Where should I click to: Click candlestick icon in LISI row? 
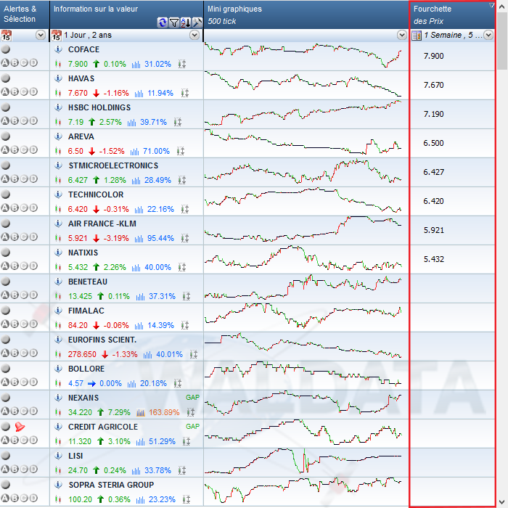(x=58, y=470)
